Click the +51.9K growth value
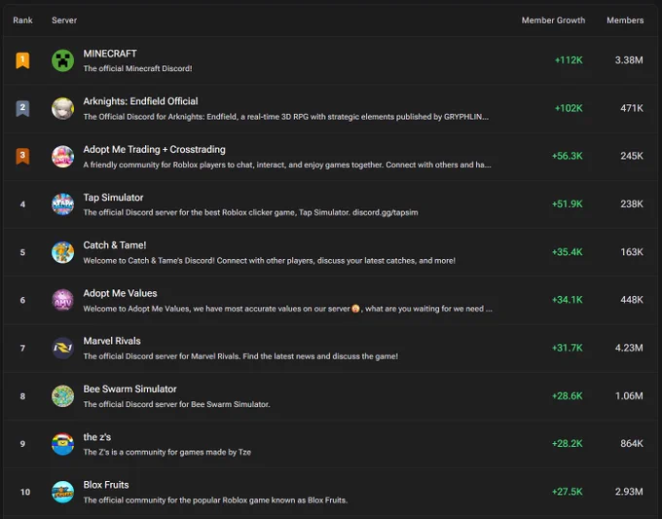 [x=567, y=204]
